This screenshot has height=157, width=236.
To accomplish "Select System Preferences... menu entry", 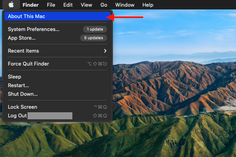I will pos(57,29).
